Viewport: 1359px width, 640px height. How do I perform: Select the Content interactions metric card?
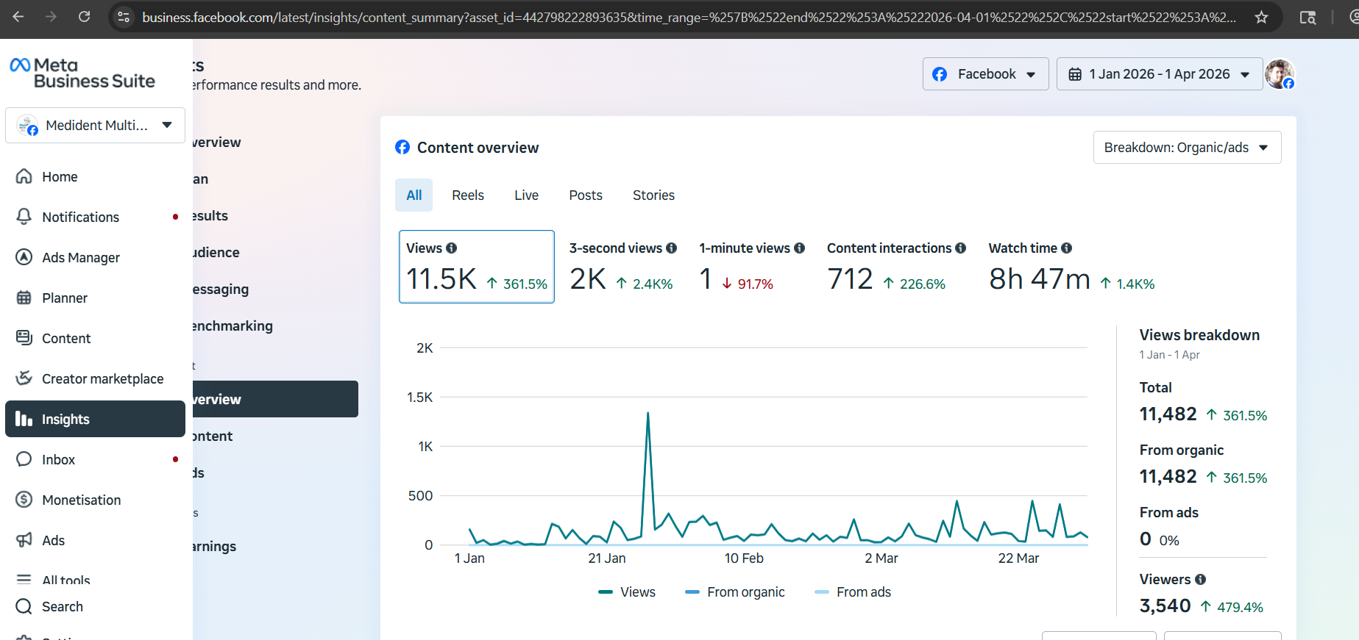click(x=896, y=267)
